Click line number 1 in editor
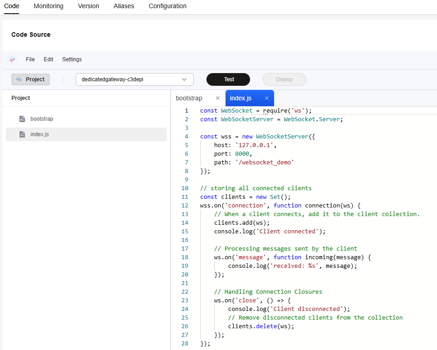The image size is (437, 350). pyautogui.click(x=187, y=111)
